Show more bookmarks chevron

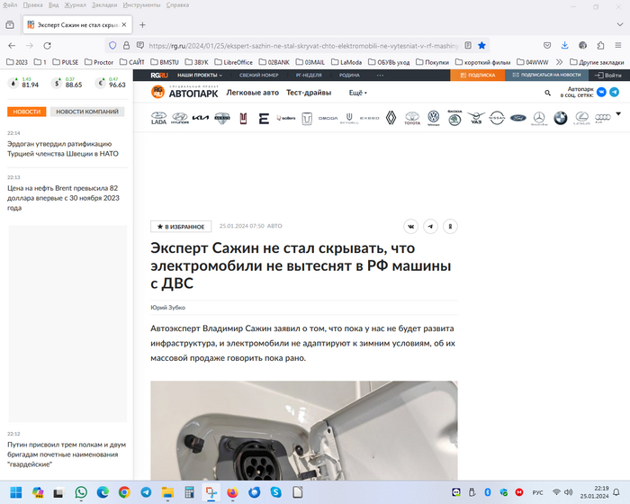(x=559, y=62)
